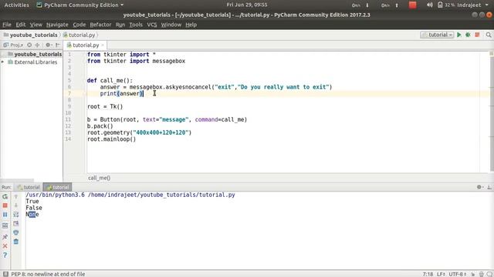This screenshot has width=494, height=277.
Task: Click youtube_tutorials breadcrumb in navigation bar
Action: (31, 35)
